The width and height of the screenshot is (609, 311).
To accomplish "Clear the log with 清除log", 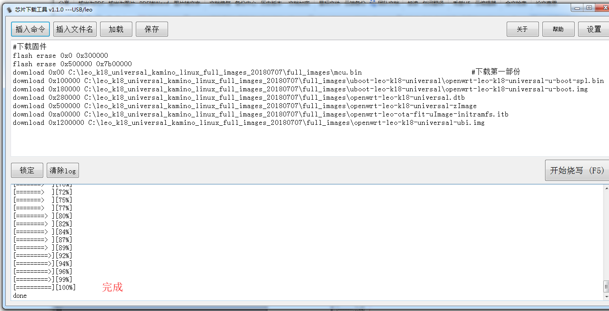I will (63, 170).
